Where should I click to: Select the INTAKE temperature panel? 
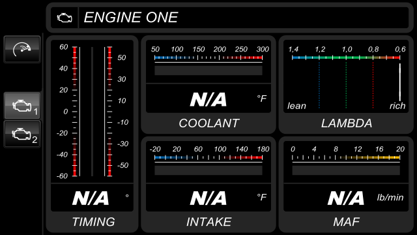point(208,184)
